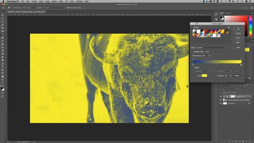Hide the Background layer

tap(221, 103)
